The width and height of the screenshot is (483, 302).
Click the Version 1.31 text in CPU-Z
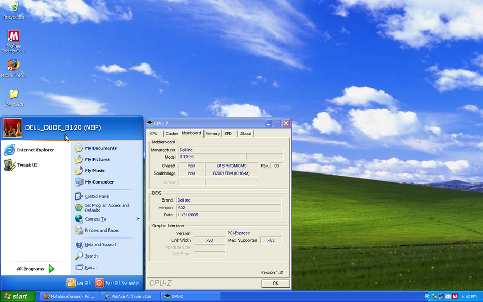click(272, 272)
